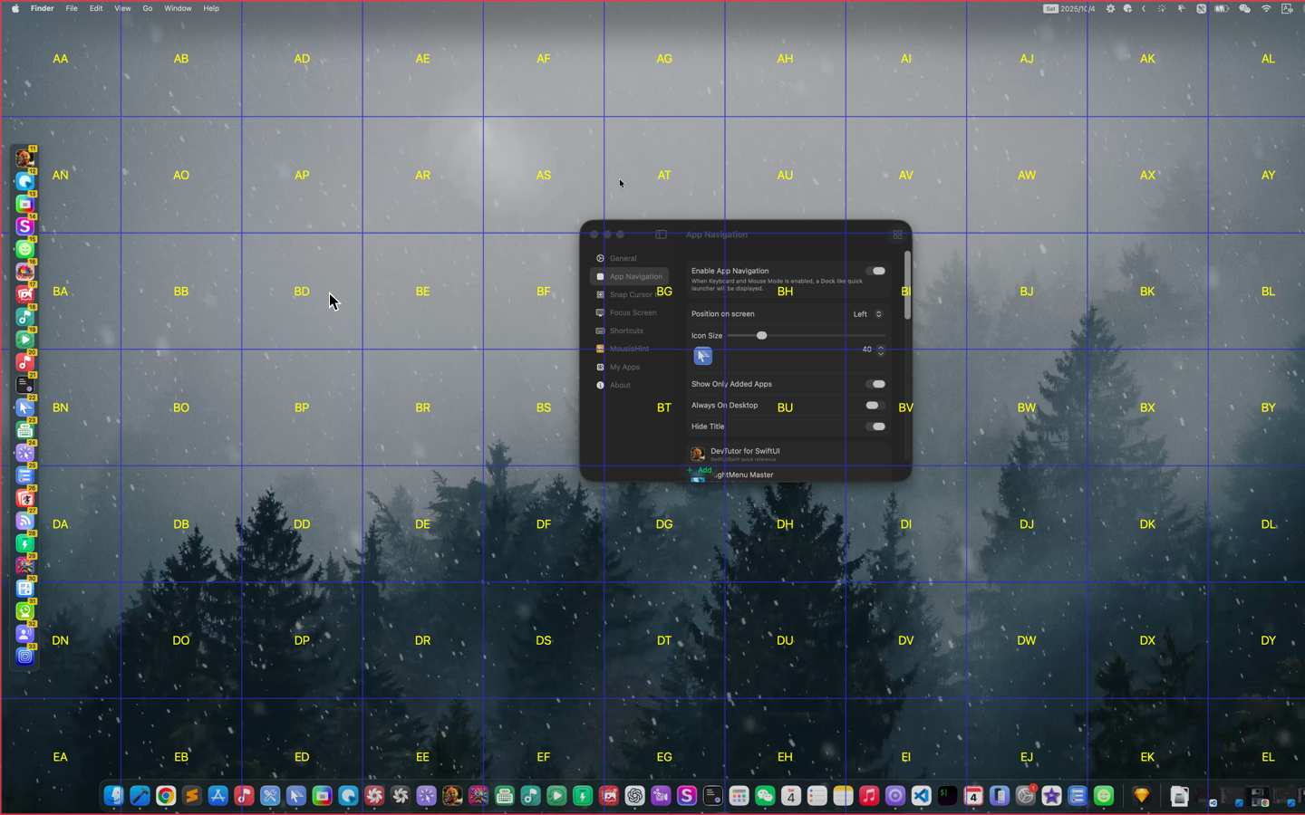Open the About section in sidebar
The height and width of the screenshot is (815, 1305).
620,385
